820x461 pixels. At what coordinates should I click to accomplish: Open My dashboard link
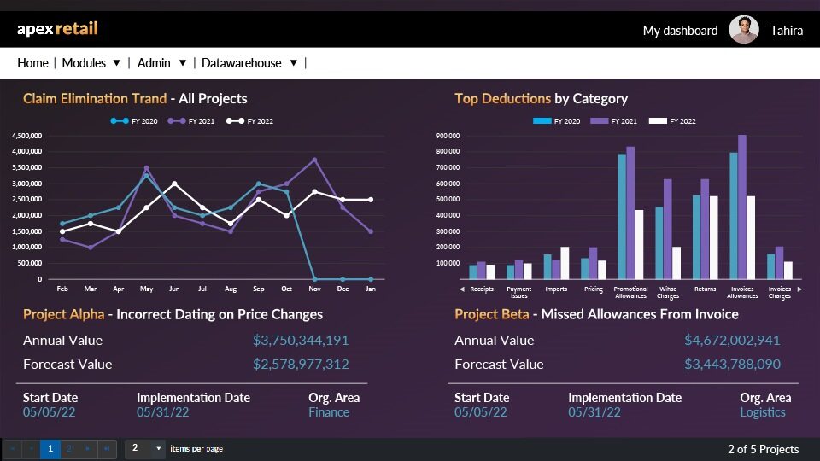[x=680, y=31]
